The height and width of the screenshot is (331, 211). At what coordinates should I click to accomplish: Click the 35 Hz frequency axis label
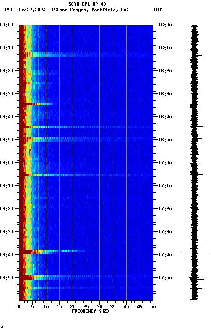click(x=113, y=307)
